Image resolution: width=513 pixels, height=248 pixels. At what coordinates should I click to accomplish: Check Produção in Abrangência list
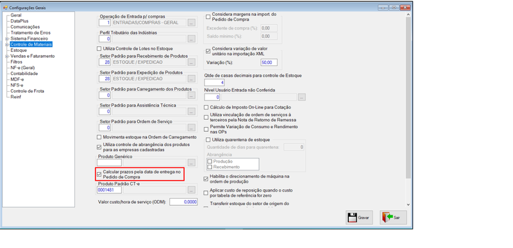click(210, 161)
